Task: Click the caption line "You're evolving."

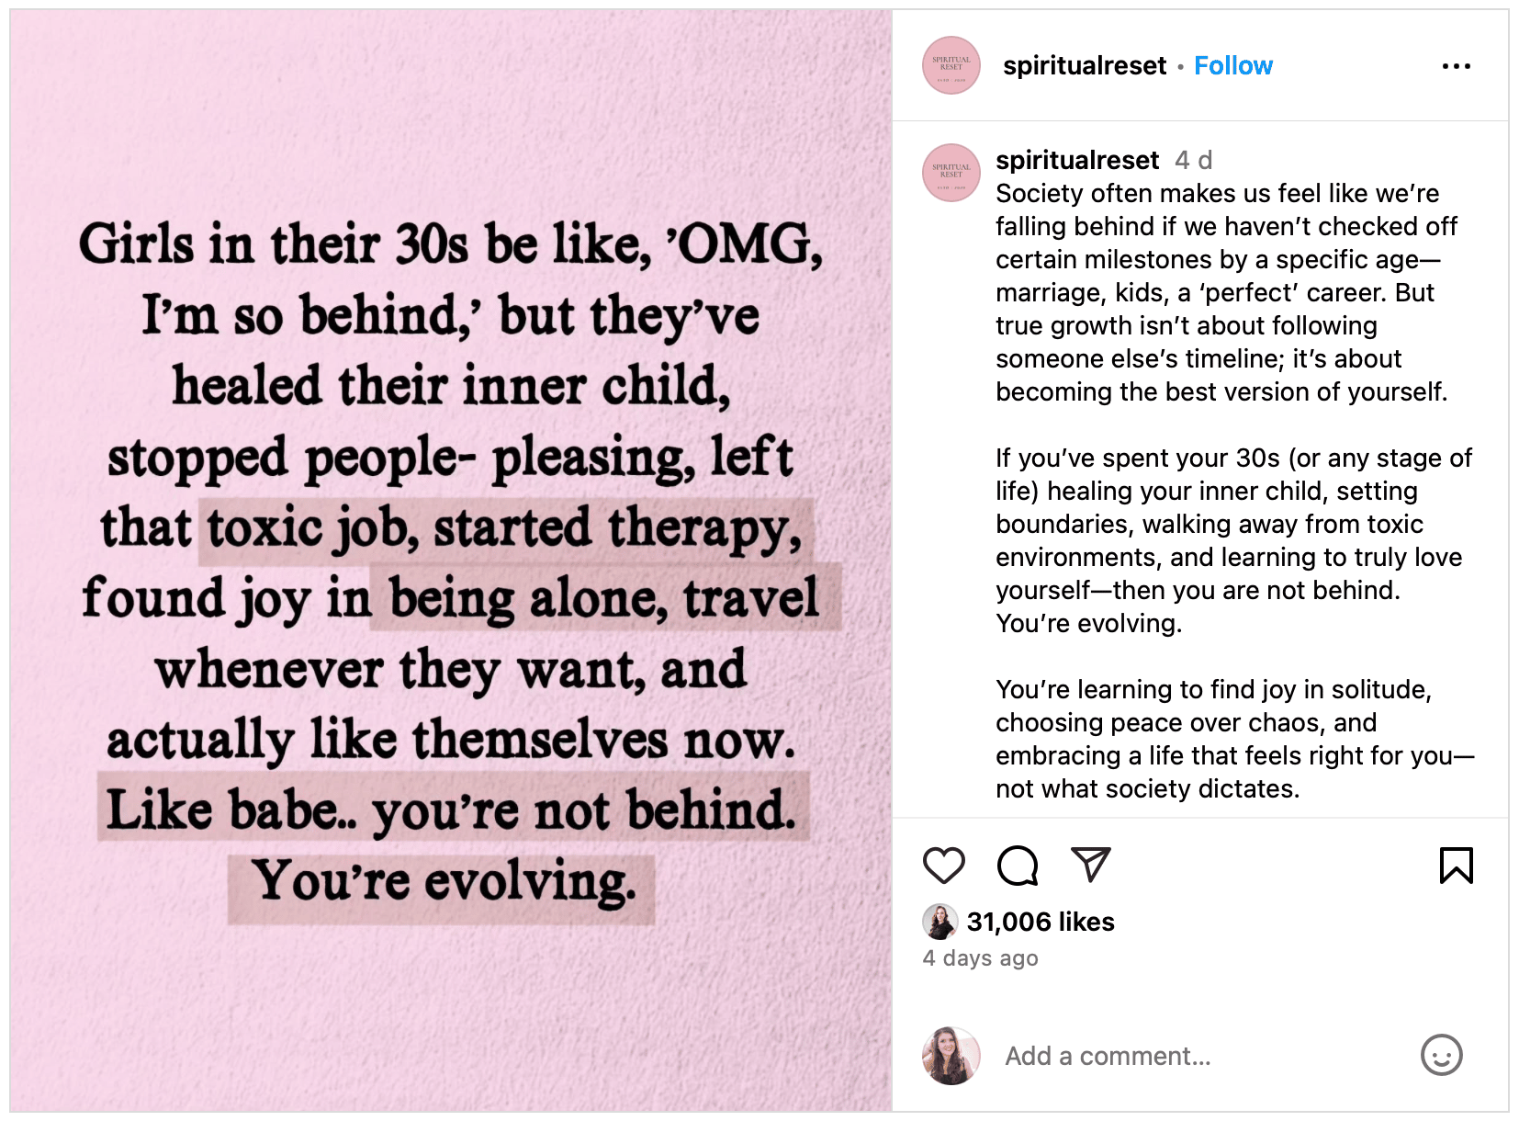Action: (x=1089, y=624)
